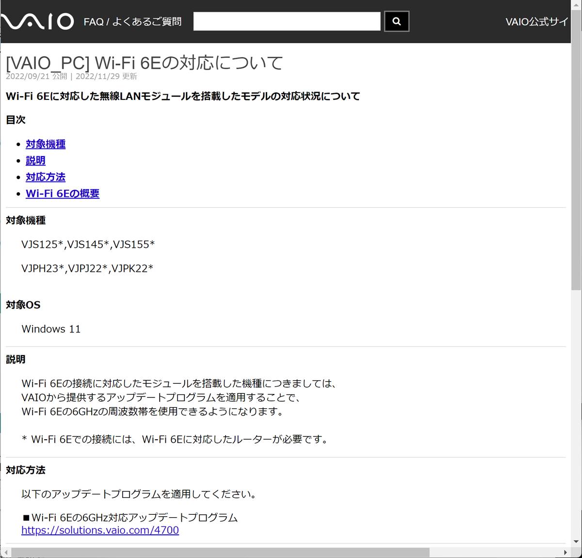Click the Windows 11 text
The image size is (582, 558).
(x=51, y=329)
